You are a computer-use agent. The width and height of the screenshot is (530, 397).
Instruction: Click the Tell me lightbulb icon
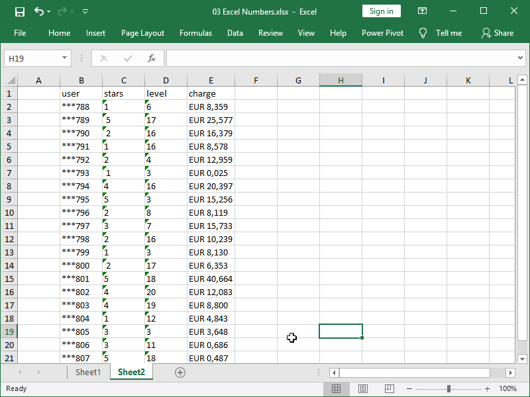tap(423, 32)
